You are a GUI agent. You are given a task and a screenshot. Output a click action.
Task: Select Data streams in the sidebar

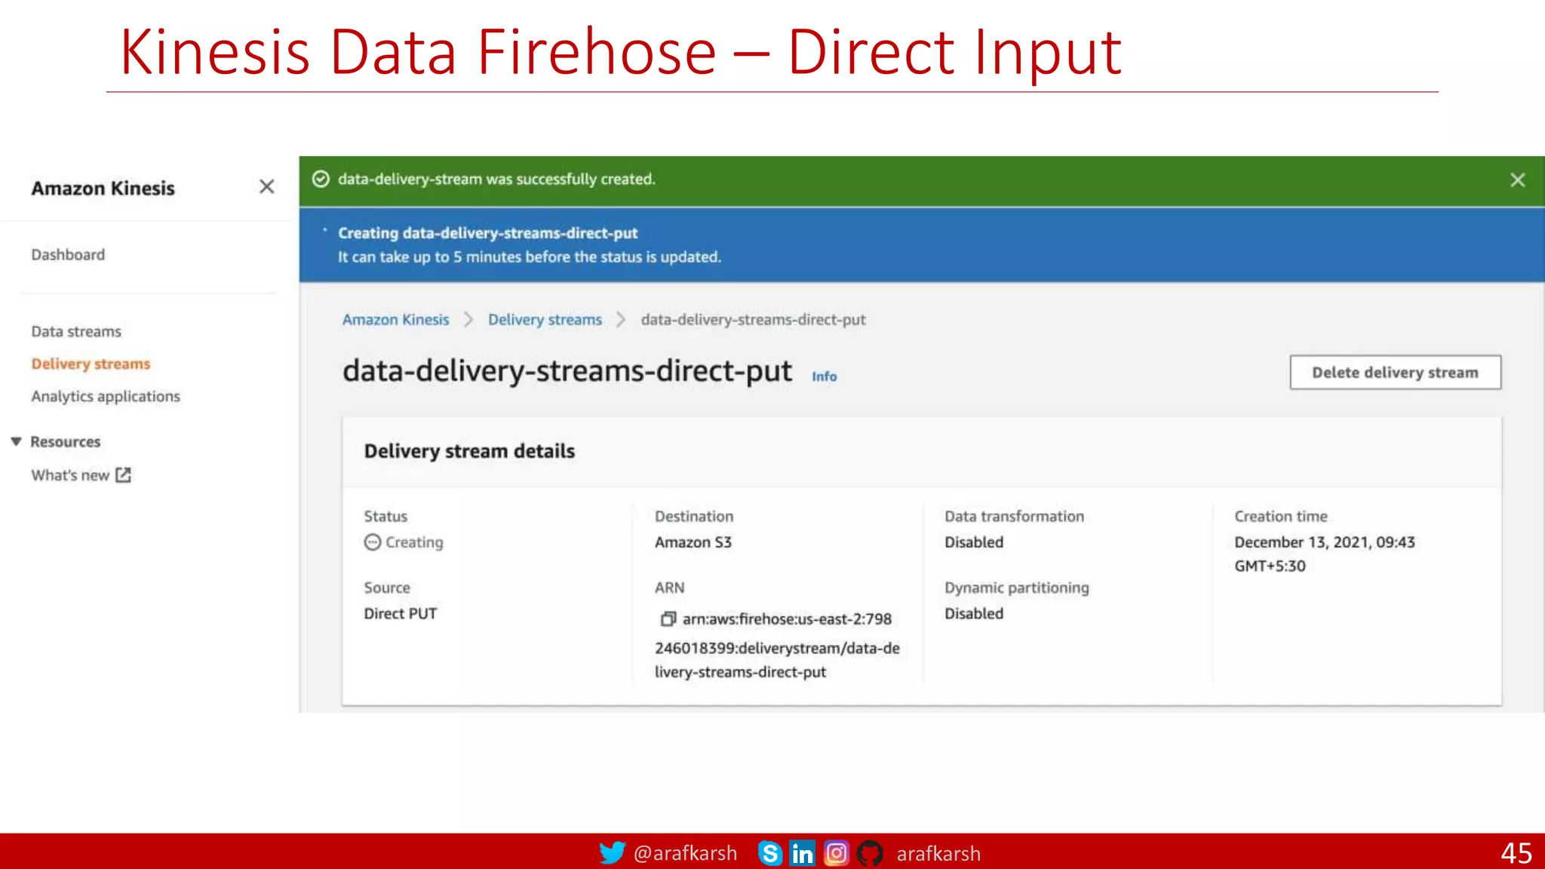[76, 332]
